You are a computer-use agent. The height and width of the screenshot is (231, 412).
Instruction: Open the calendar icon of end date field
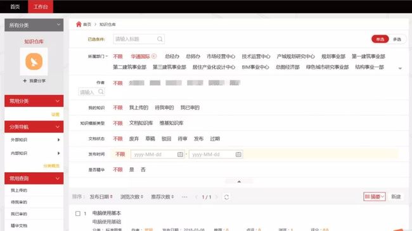click(x=238, y=154)
